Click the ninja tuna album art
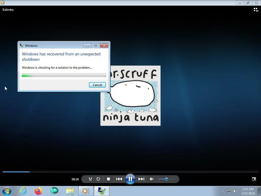Screen dimensions: 261x196 130,96
